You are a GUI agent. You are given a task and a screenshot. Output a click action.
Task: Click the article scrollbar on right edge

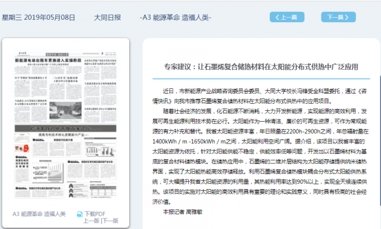coord(380,141)
